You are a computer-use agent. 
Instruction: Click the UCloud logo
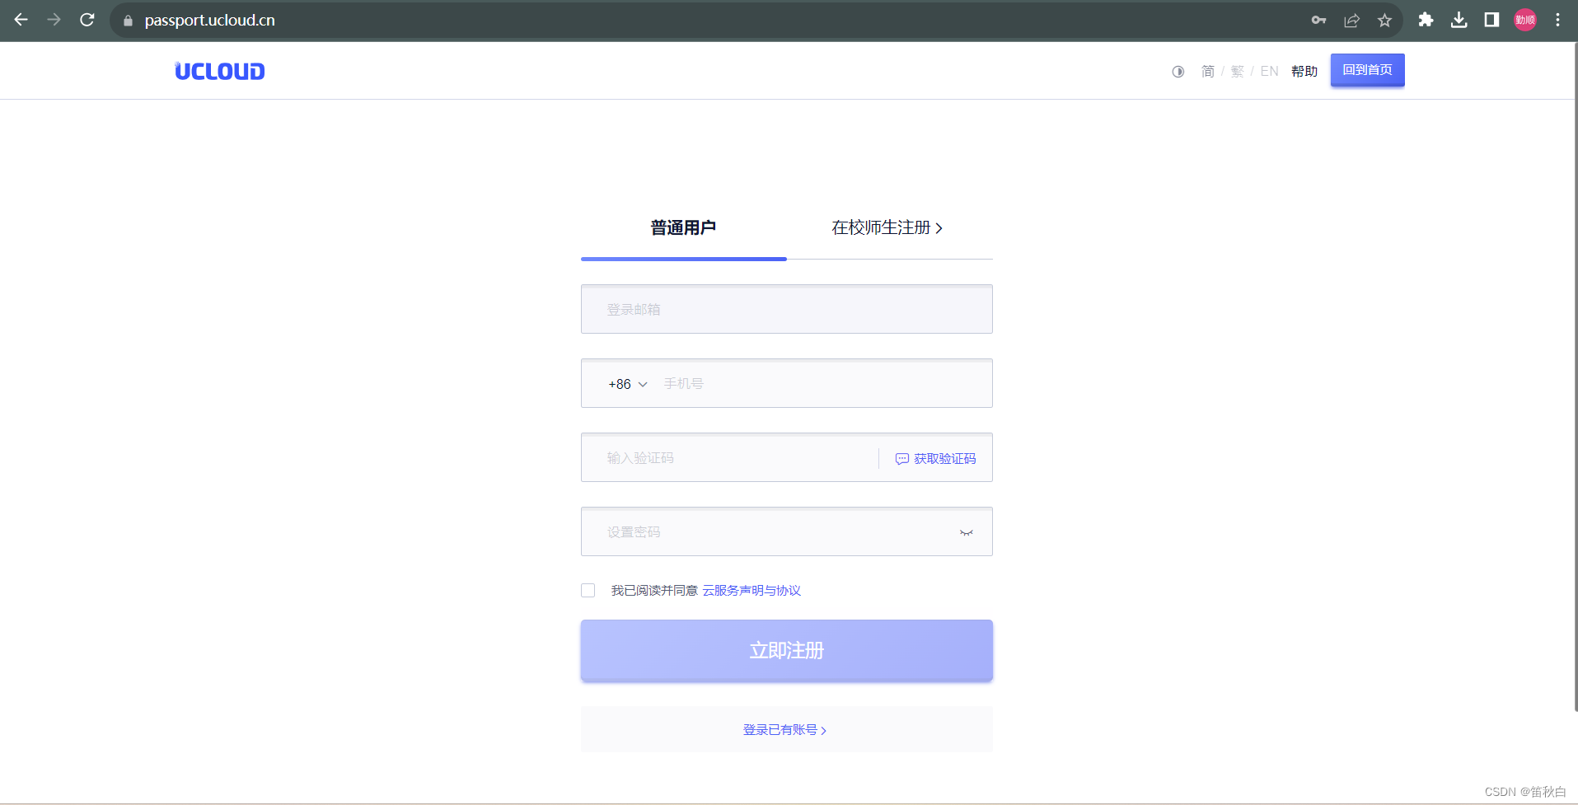[x=220, y=71]
